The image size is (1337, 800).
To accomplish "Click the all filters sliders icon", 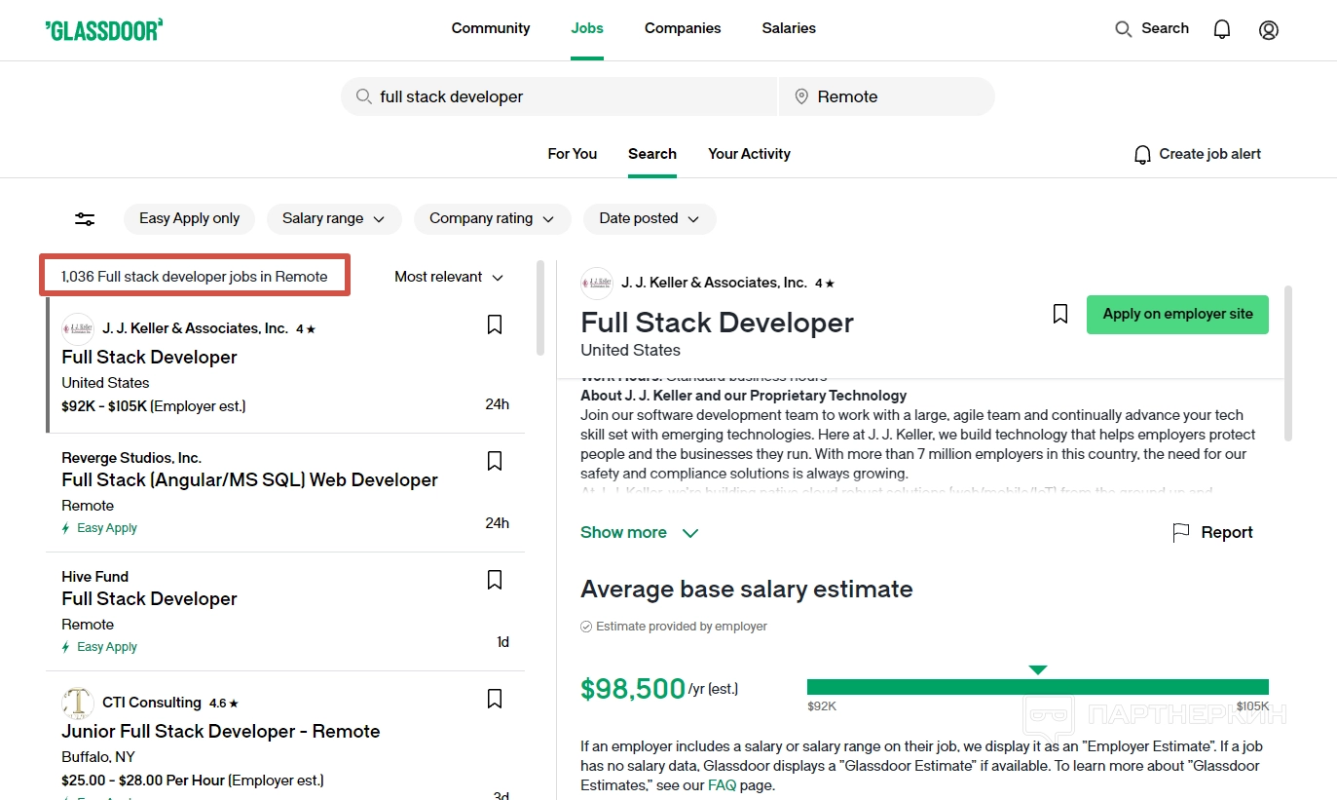I will (85, 219).
